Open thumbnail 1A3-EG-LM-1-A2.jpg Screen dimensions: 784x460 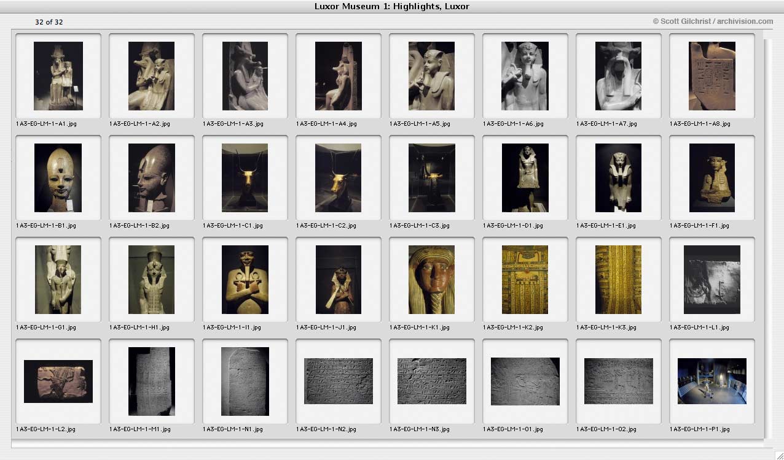[152, 76]
